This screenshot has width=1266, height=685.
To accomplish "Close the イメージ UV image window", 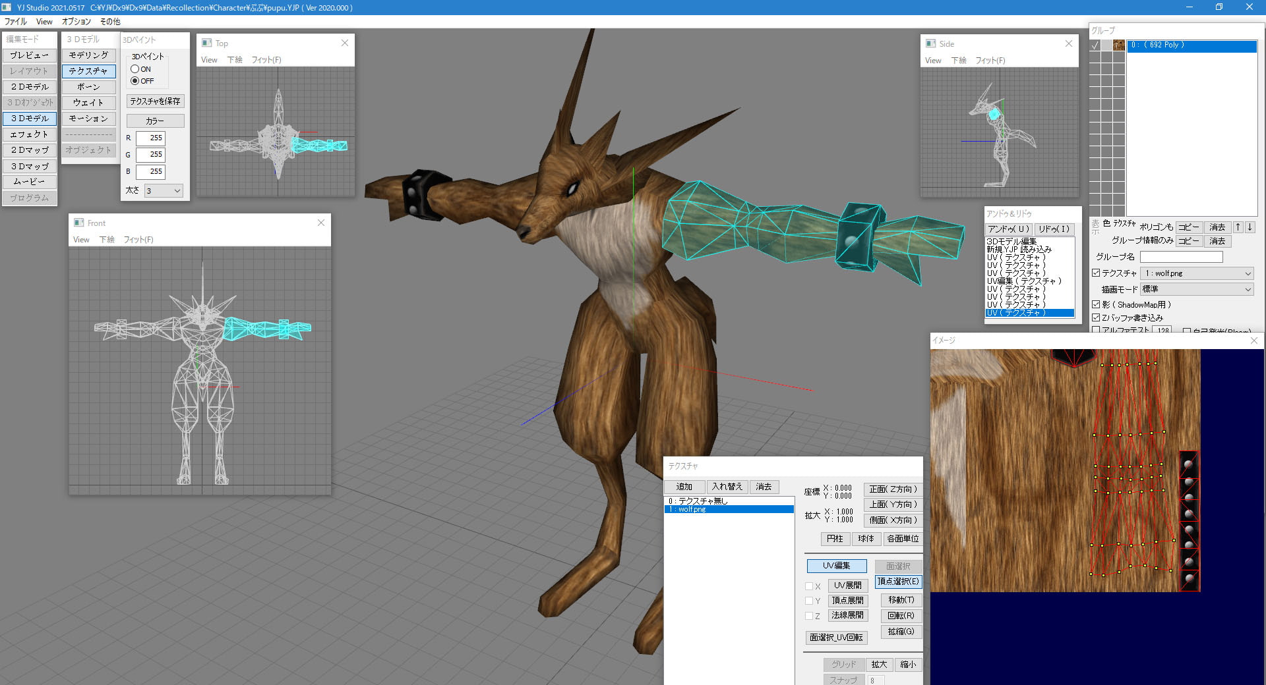I will [x=1254, y=341].
